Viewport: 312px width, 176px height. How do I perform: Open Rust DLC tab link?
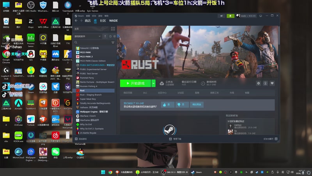145,93
